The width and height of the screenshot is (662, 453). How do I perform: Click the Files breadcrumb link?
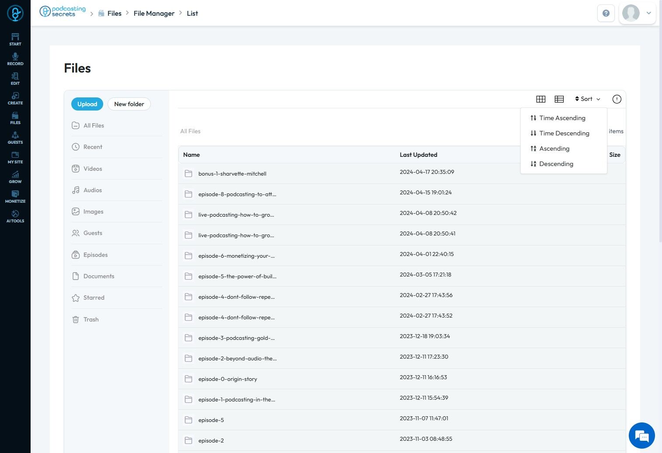tap(115, 14)
